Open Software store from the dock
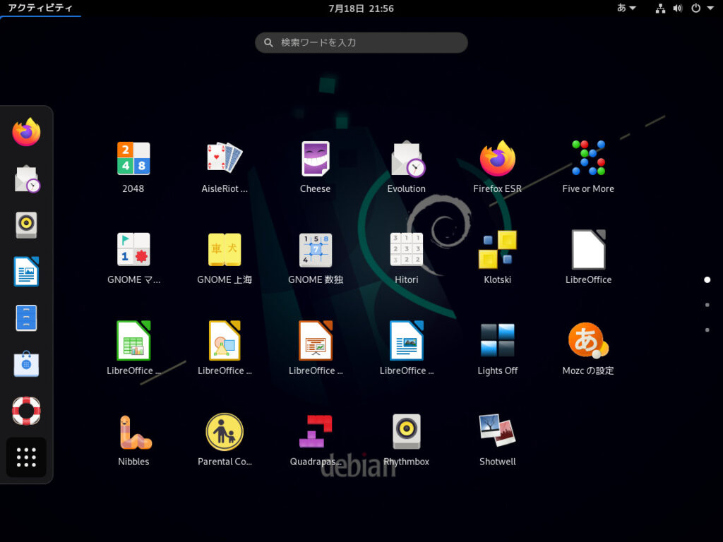 point(26,364)
